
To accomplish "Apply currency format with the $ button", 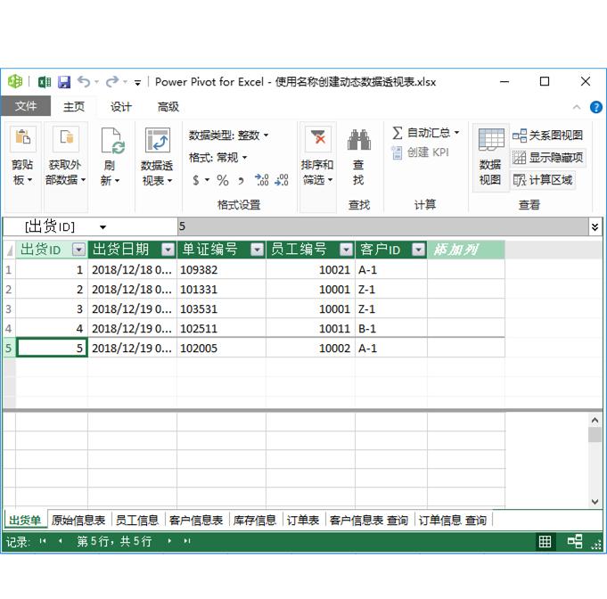I will [x=196, y=180].
